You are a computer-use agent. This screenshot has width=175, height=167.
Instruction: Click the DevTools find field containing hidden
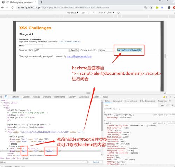pyautogui.click(x=40, y=162)
